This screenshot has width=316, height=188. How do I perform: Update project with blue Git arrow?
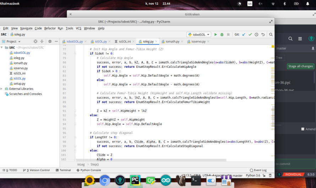pyautogui.click(x=244, y=35)
